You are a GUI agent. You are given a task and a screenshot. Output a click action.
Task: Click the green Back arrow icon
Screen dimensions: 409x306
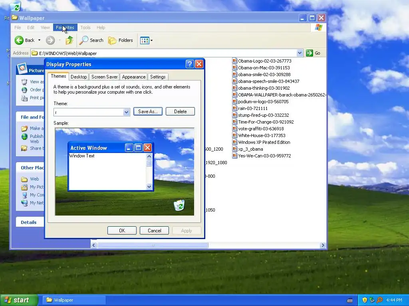19,40
